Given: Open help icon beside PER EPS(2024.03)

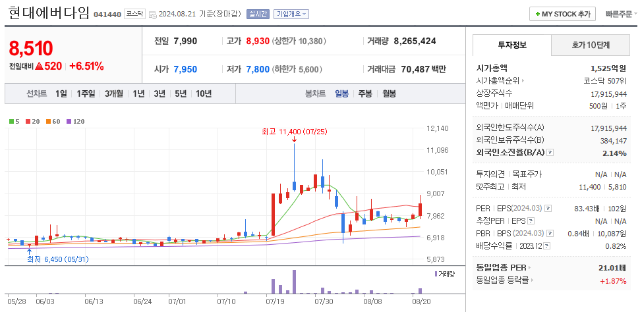Looking at the screenshot, I should [x=548, y=209].
